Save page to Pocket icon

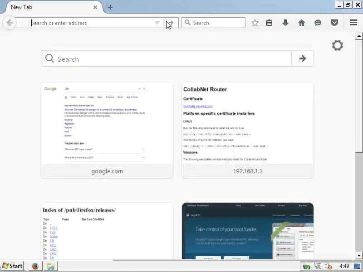(x=334, y=23)
